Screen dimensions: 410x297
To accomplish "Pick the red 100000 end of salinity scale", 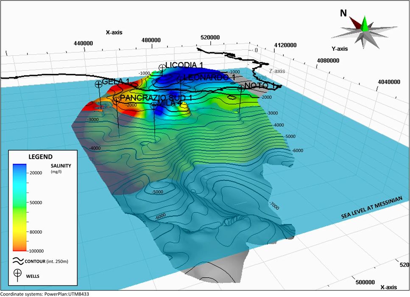I will pyautogui.click(x=21, y=248).
